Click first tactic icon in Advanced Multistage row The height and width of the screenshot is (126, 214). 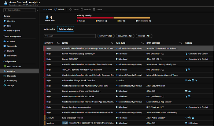tap(186, 80)
